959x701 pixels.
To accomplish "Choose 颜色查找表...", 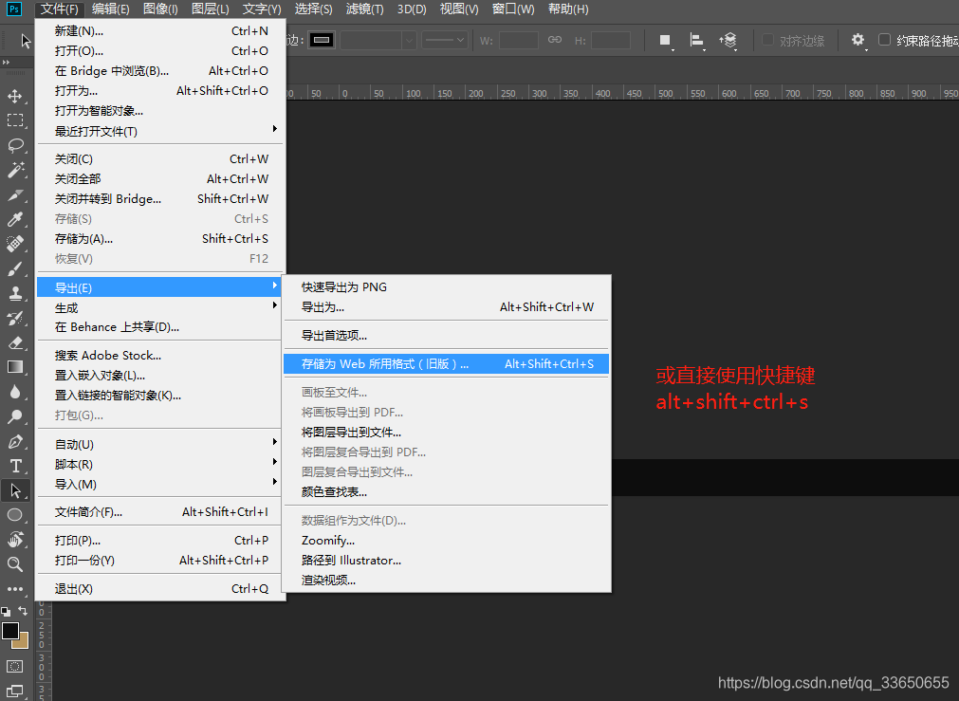I will [x=447, y=492].
